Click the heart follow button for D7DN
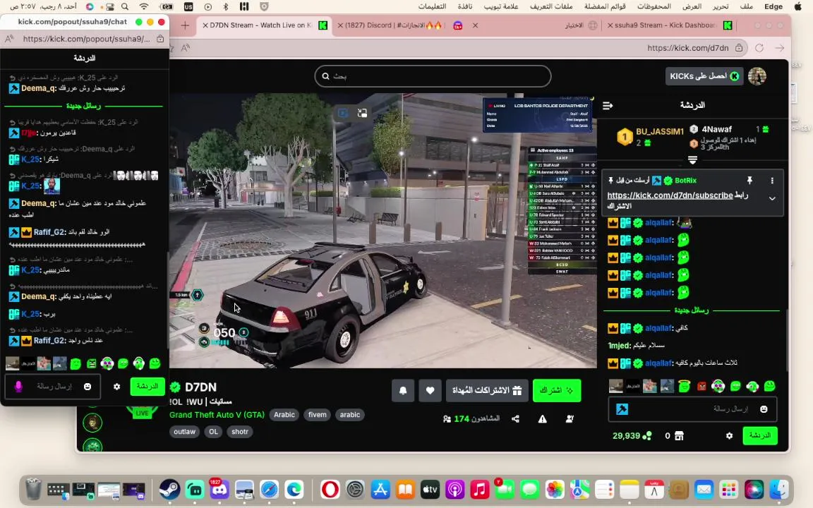 [x=430, y=390]
